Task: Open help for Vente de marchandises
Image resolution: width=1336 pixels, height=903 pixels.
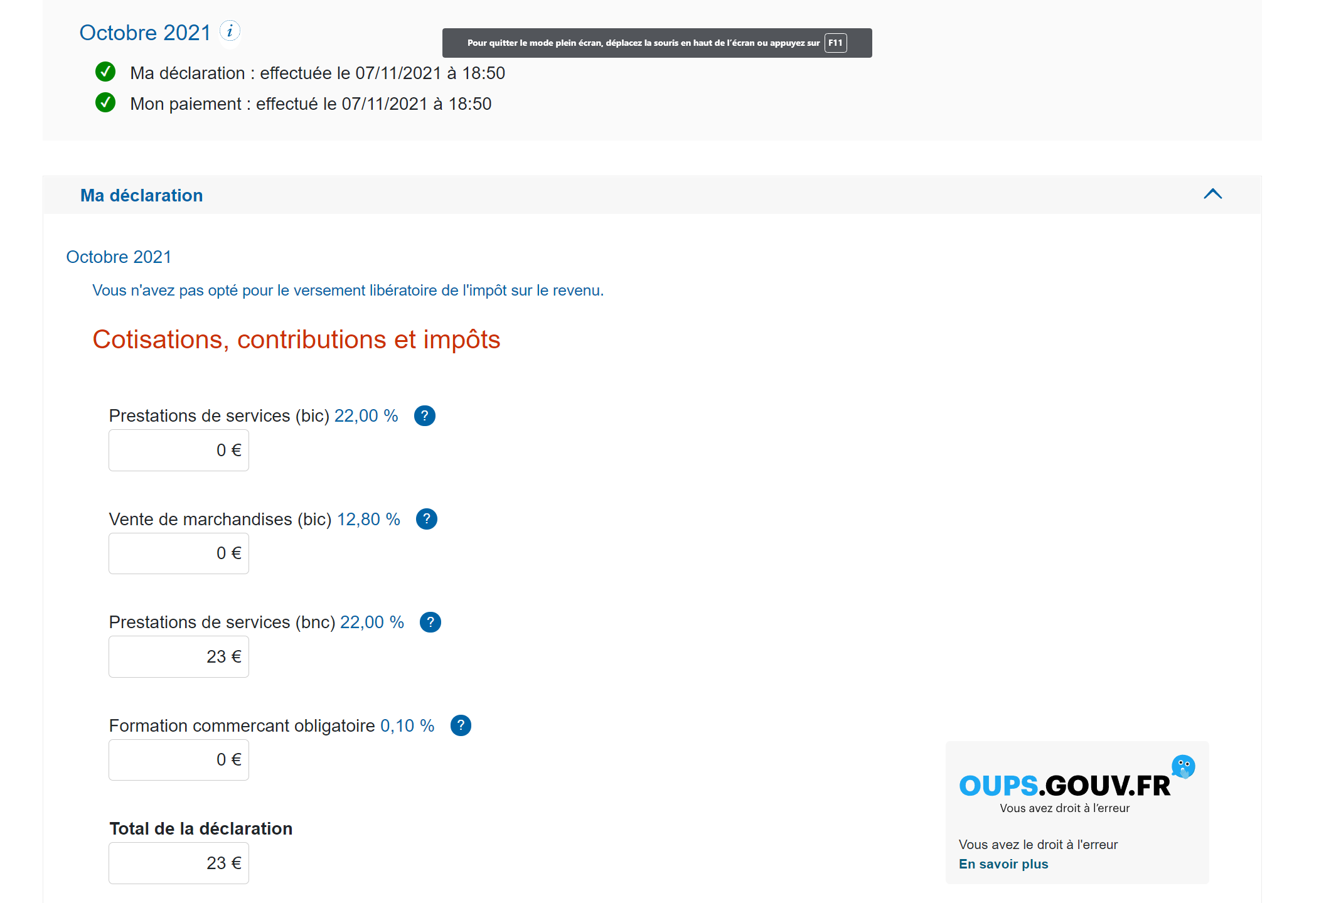Action: click(x=427, y=519)
